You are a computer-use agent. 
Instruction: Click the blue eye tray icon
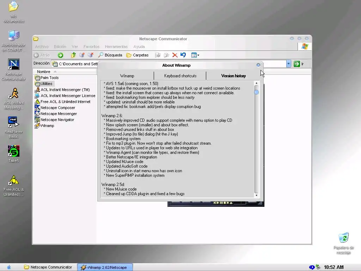[312, 267]
